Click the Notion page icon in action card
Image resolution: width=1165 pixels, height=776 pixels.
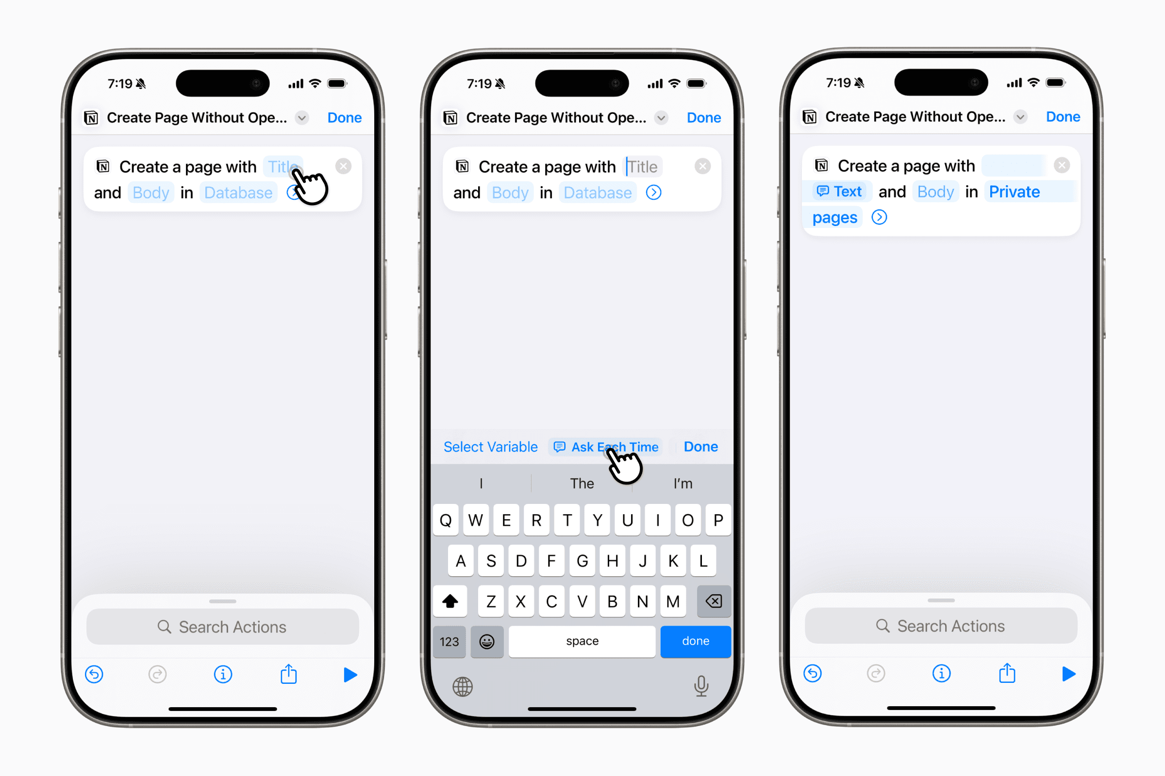(x=104, y=166)
